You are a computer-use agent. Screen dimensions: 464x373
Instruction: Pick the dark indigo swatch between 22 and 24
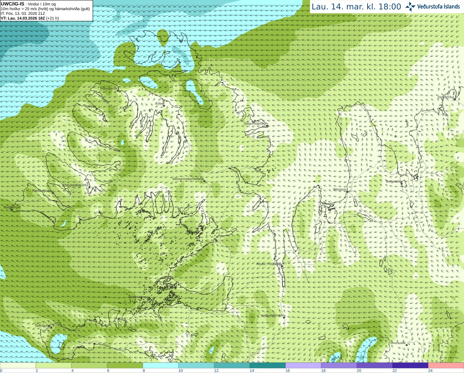pos(410,365)
